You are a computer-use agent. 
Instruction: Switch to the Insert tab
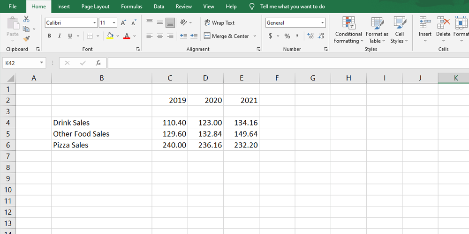coord(63,7)
